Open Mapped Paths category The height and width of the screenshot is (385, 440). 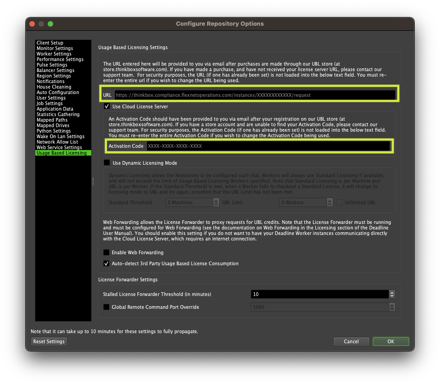63,120
